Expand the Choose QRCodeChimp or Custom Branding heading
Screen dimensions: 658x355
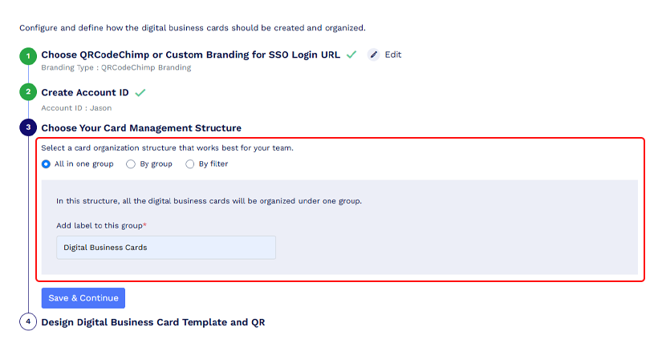(190, 54)
